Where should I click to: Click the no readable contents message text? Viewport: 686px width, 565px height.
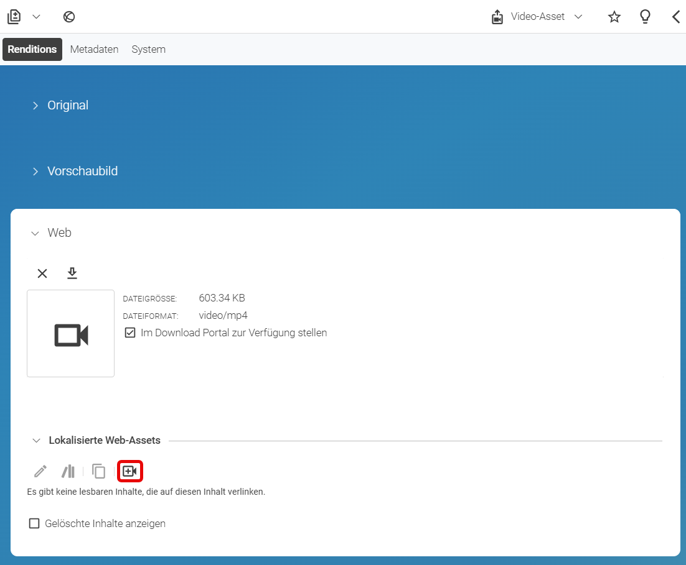[146, 492]
